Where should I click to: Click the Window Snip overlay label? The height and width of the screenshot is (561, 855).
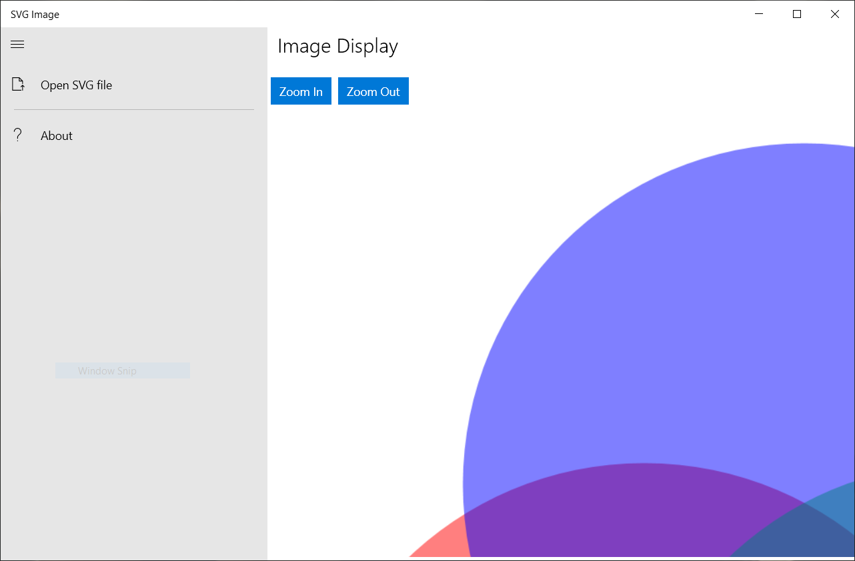(123, 370)
